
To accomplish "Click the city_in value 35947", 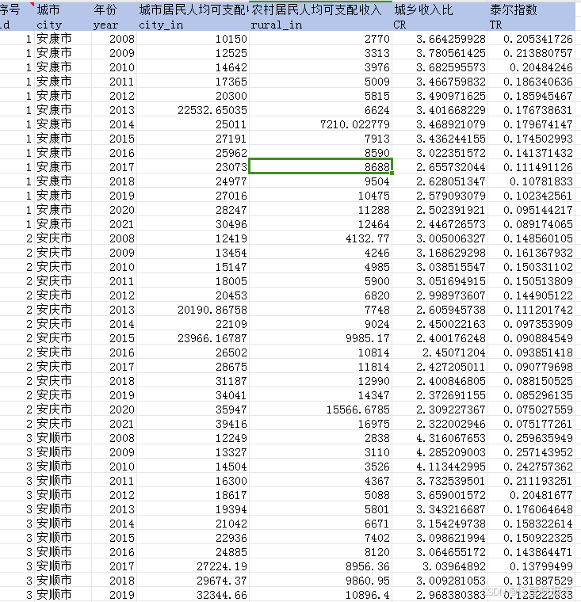I will tap(231, 410).
